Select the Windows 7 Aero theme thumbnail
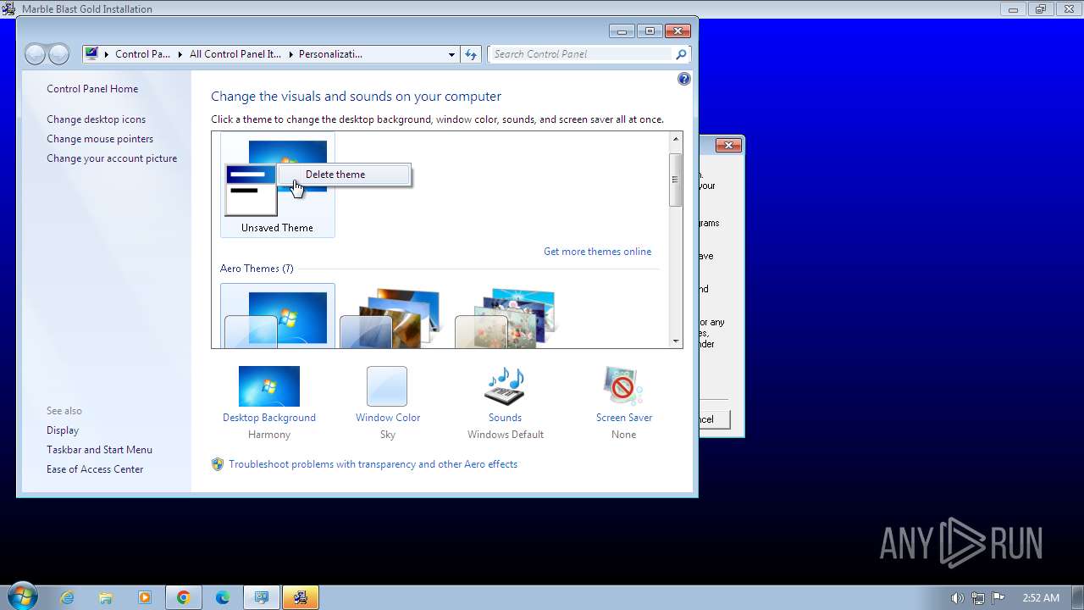The image size is (1084, 610). coord(277,316)
